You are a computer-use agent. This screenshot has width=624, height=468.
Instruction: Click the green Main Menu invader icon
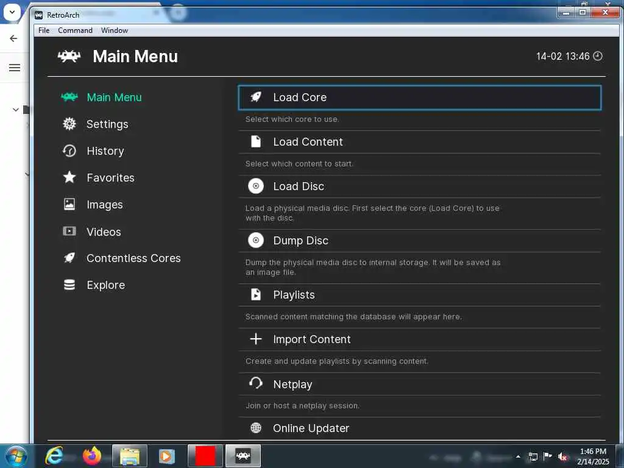(x=69, y=97)
